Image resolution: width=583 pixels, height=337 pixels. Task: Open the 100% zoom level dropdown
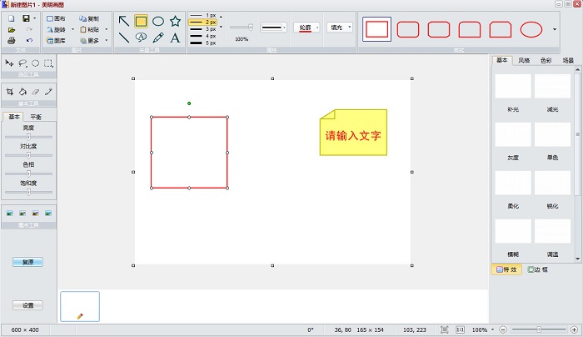[x=492, y=329]
